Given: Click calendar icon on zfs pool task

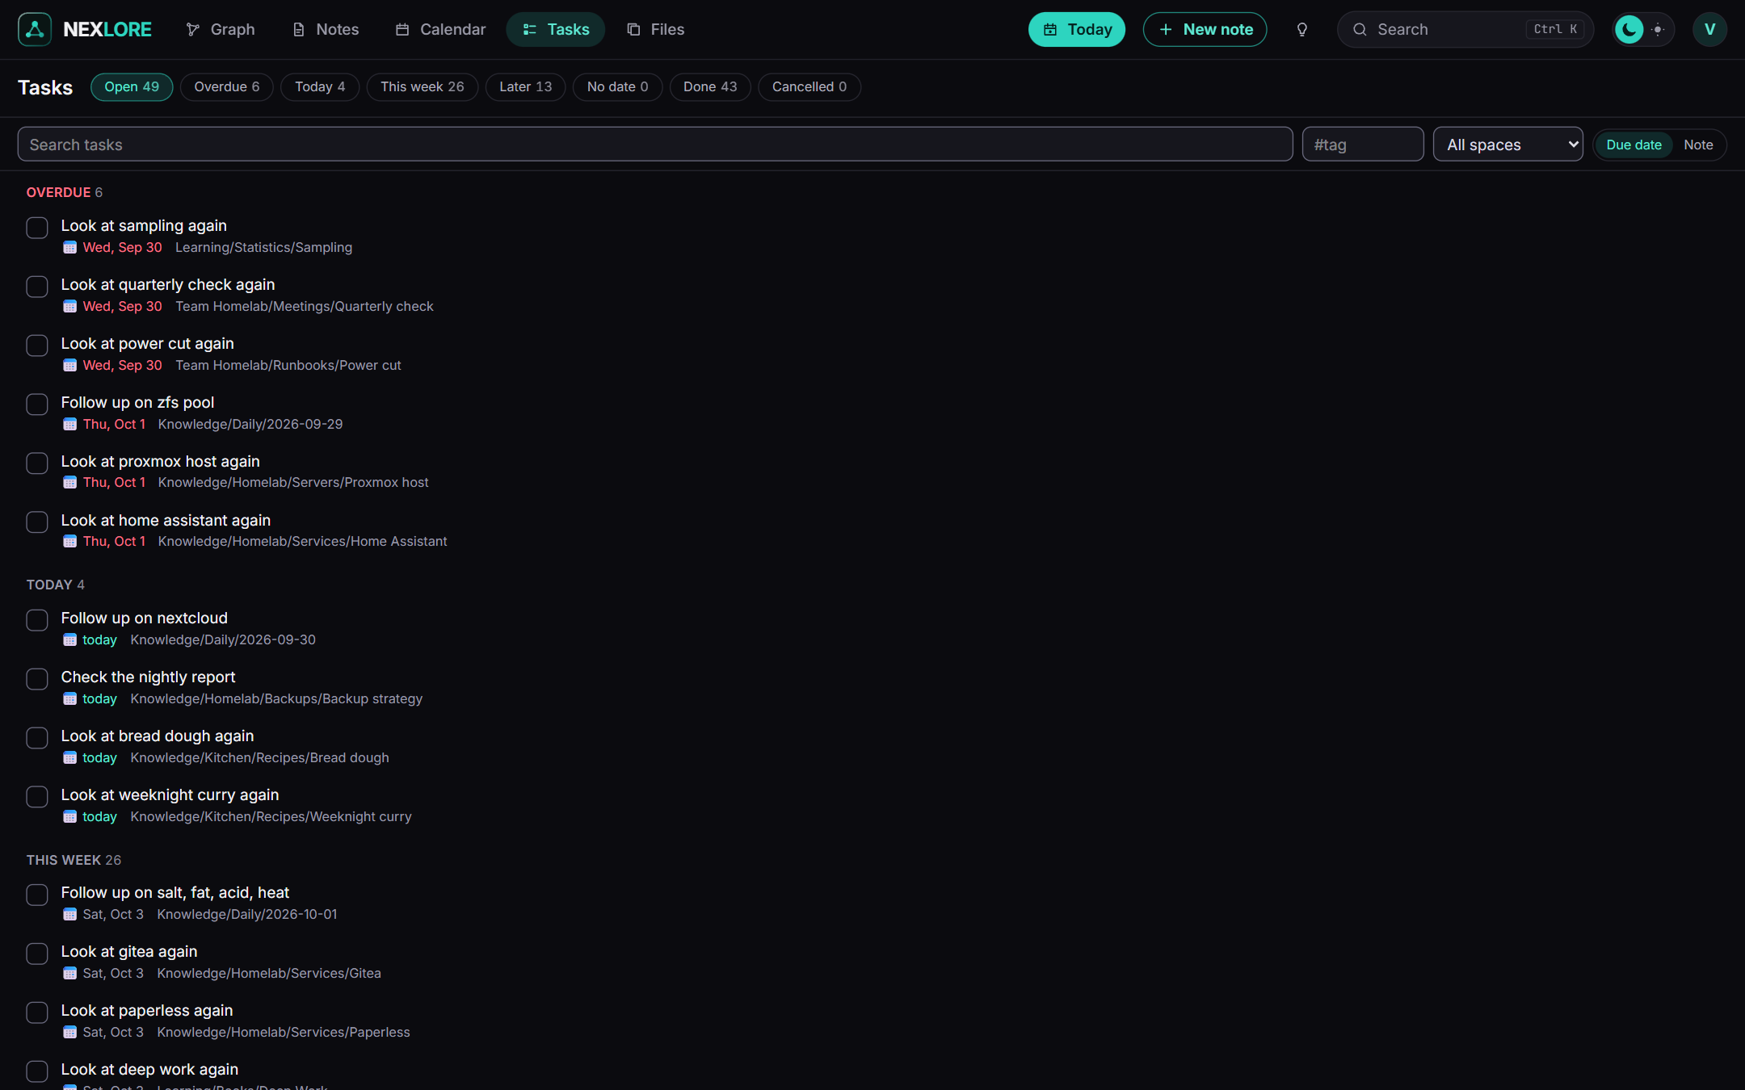Looking at the screenshot, I should (70, 425).
